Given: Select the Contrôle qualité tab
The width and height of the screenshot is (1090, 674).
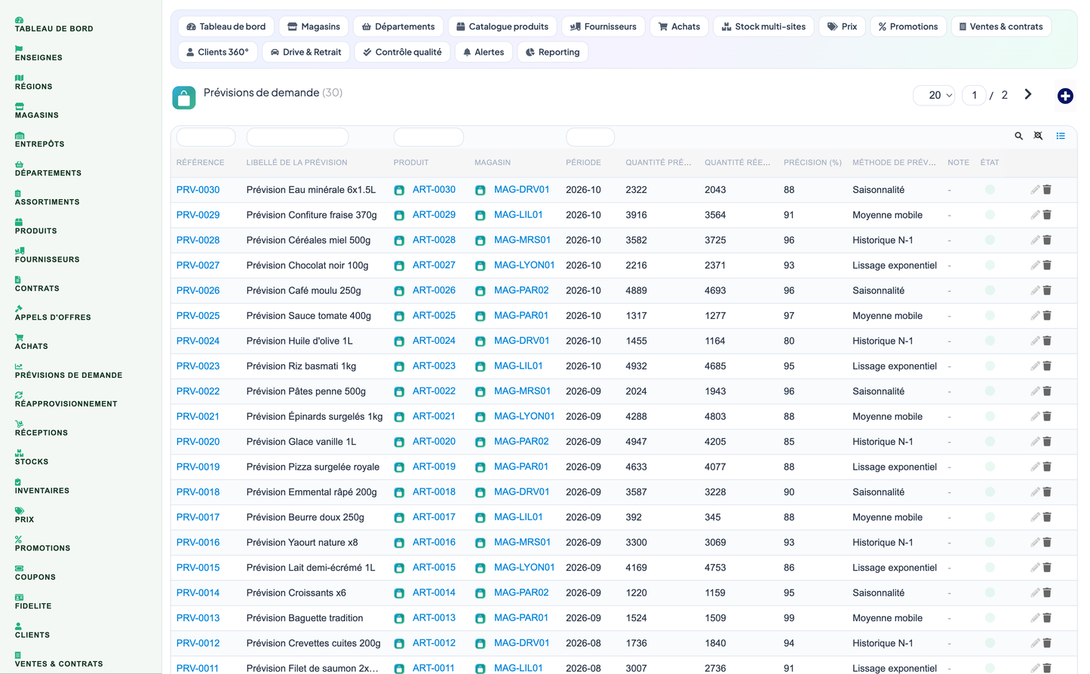Looking at the screenshot, I should click(x=402, y=52).
